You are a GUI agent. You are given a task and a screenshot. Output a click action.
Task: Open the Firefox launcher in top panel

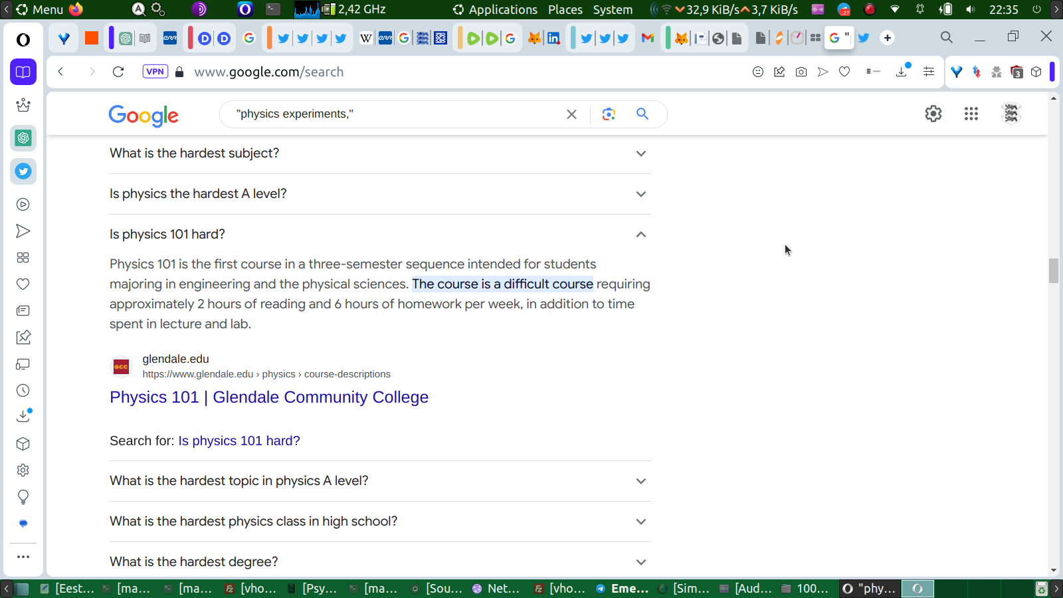(76, 9)
